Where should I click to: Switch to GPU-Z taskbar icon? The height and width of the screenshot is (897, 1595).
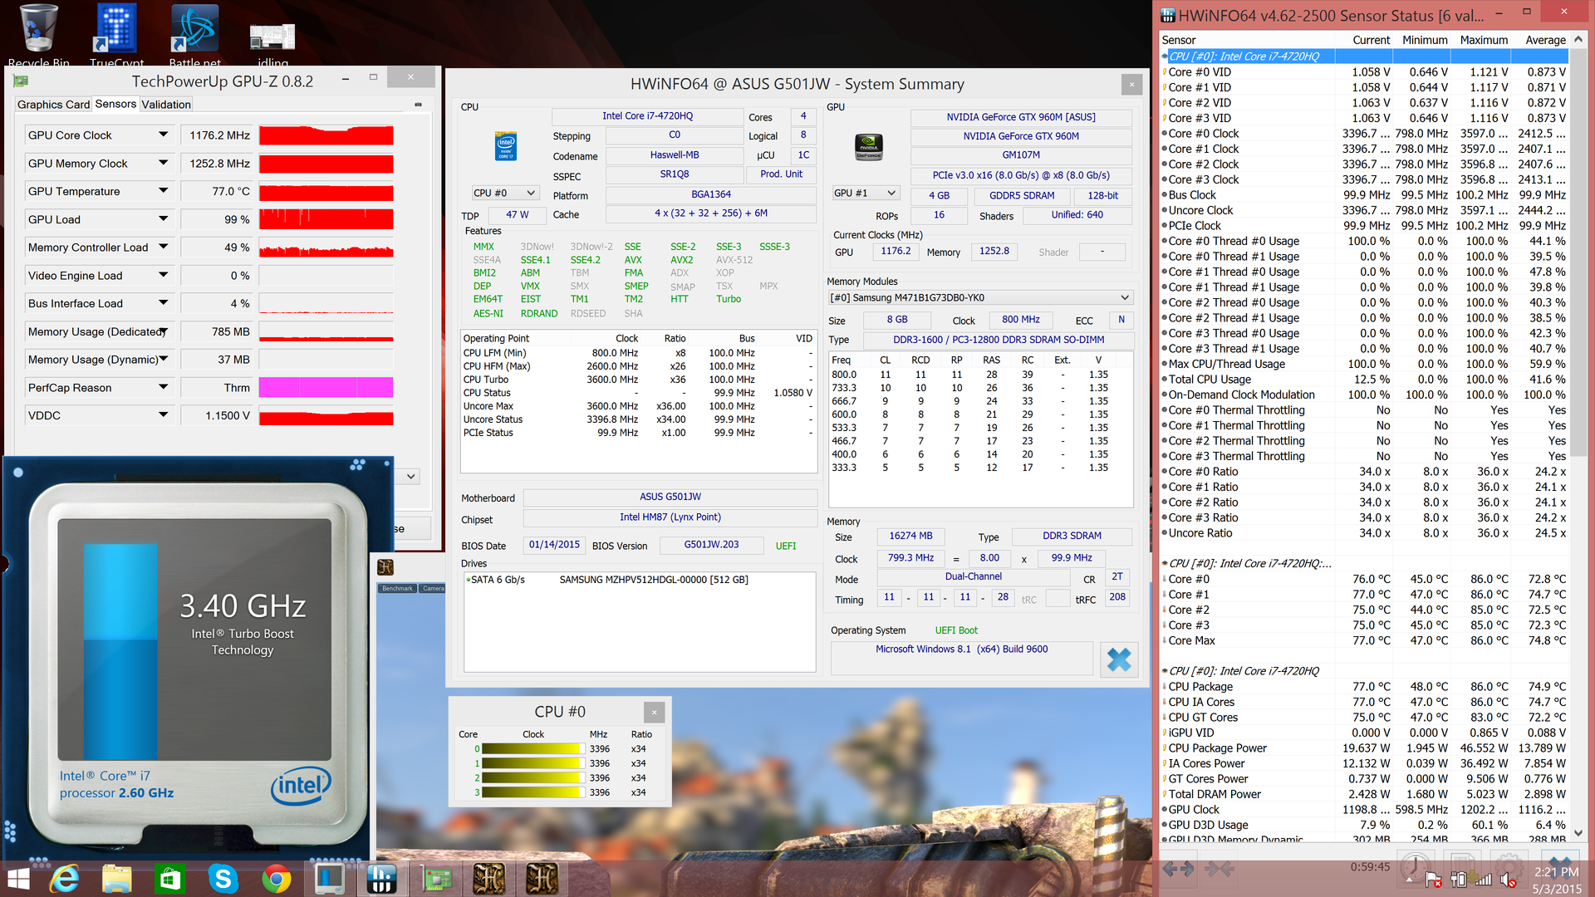(436, 879)
